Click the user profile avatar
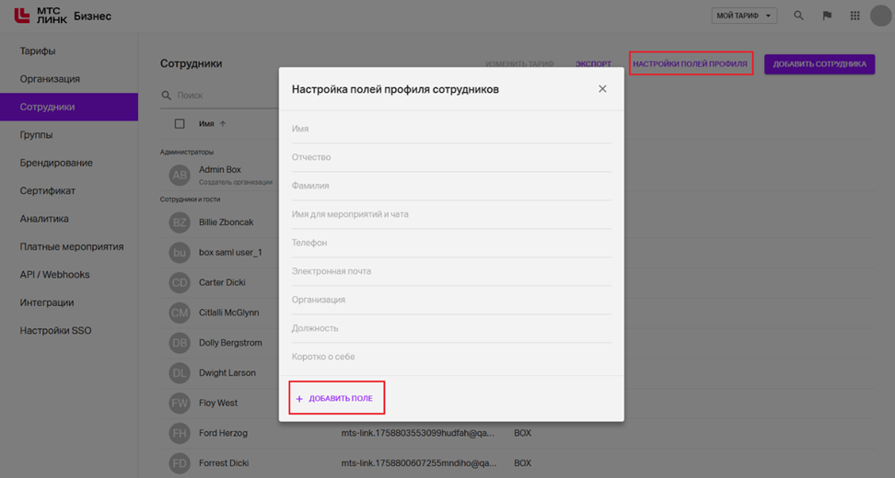Image resolution: width=895 pixels, height=478 pixels. coord(880,16)
